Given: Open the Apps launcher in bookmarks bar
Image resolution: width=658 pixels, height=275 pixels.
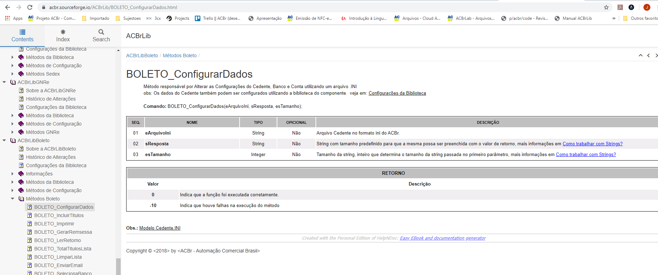Looking at the screenshot, I should click(14, 18).
